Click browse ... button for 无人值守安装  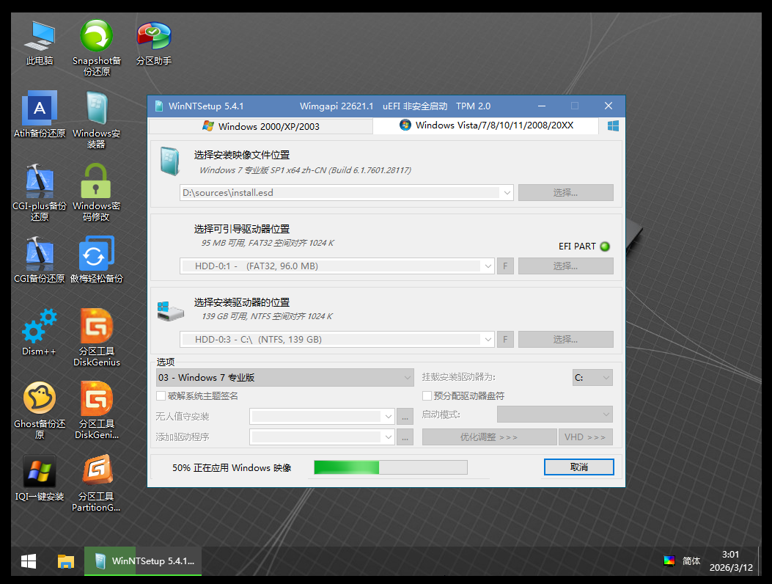pyautogui.click(x=405, y=417)
